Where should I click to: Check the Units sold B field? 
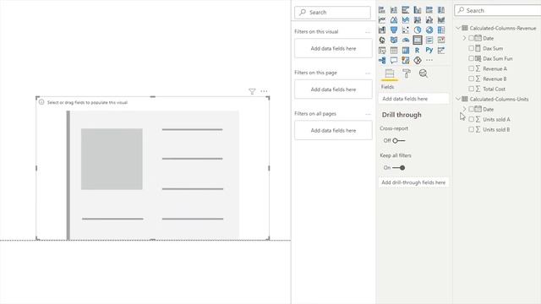[x=471, y=129]
